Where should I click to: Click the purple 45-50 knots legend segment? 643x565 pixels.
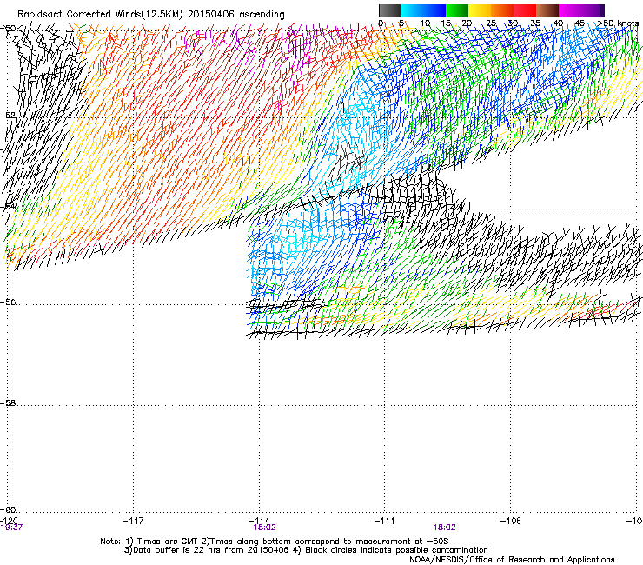593,10
